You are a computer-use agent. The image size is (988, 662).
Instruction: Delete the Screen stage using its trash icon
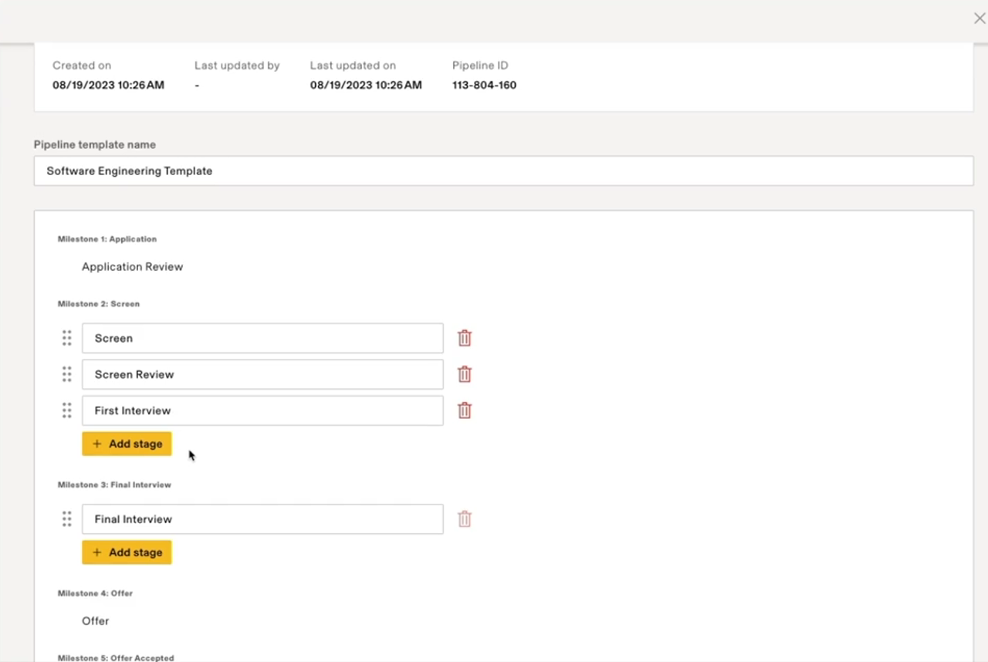(465, 338)
